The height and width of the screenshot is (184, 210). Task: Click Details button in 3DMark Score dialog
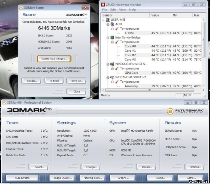coord(32,81)
